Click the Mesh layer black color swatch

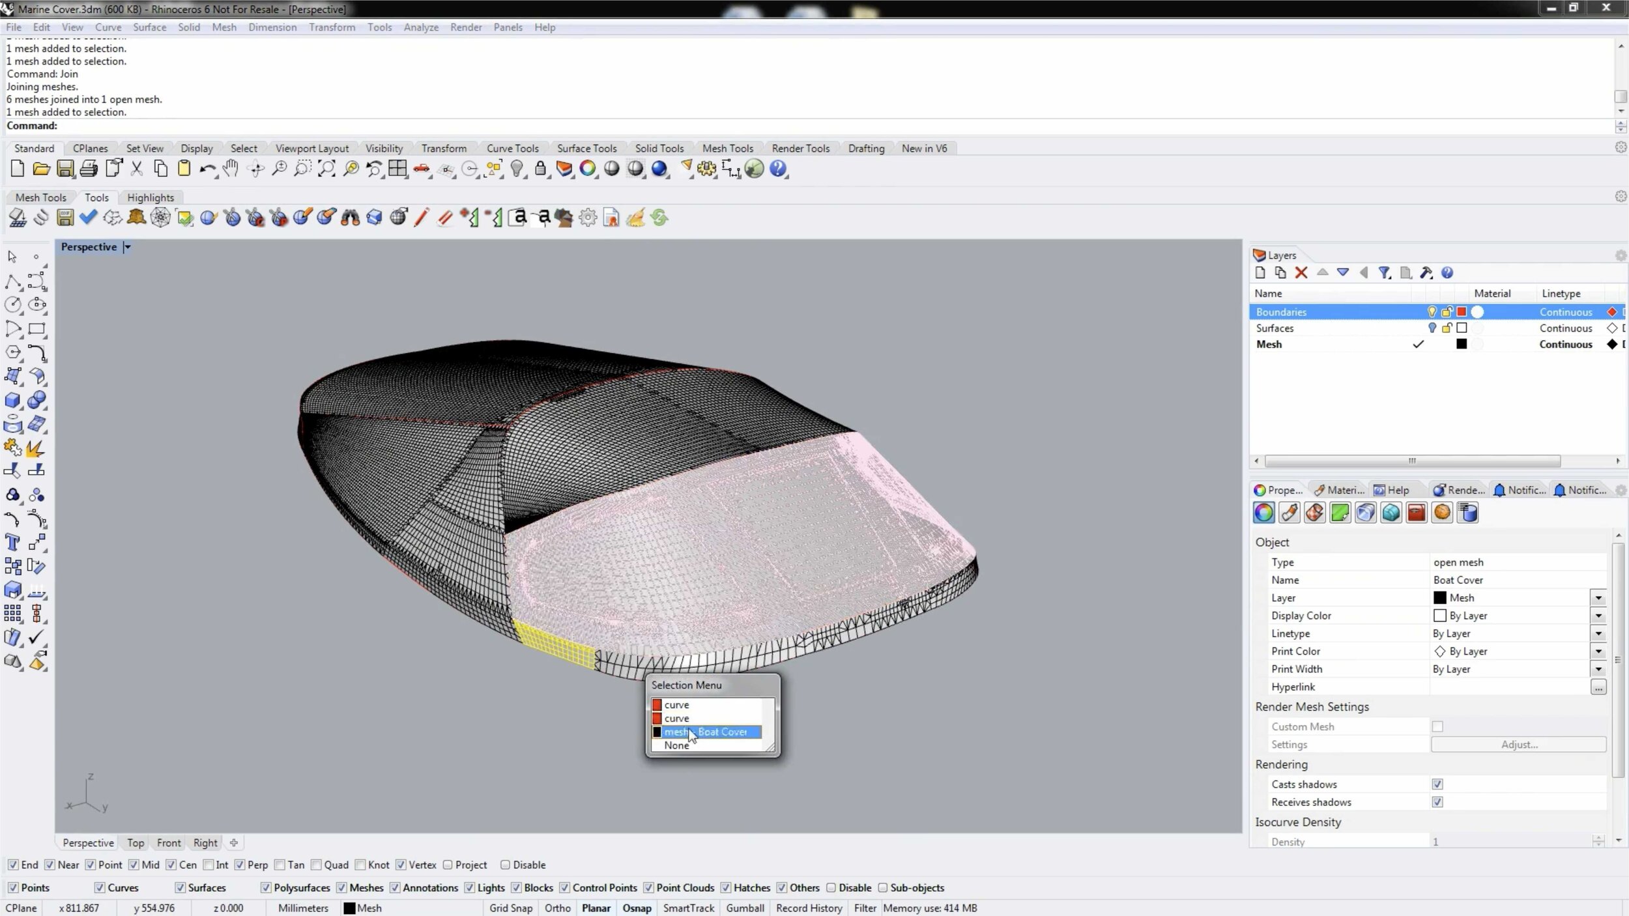(x=1462, y=344)
